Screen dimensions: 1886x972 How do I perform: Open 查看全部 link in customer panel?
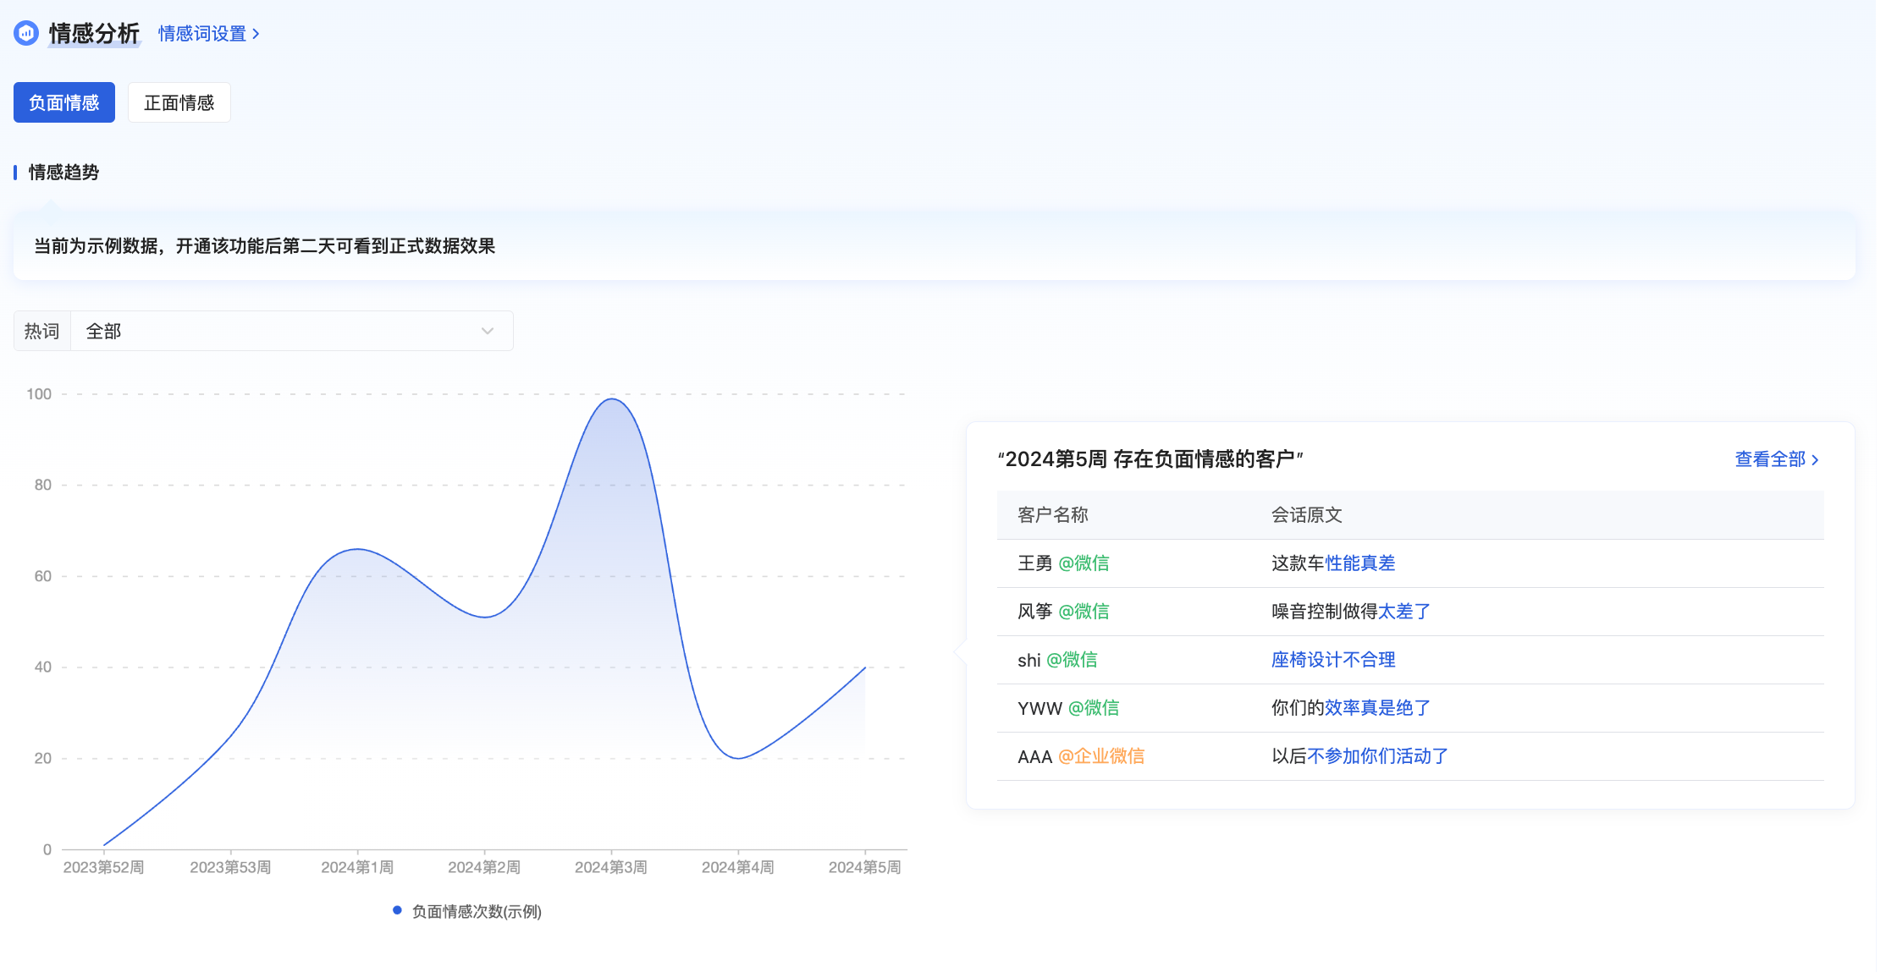[1777, 459]
